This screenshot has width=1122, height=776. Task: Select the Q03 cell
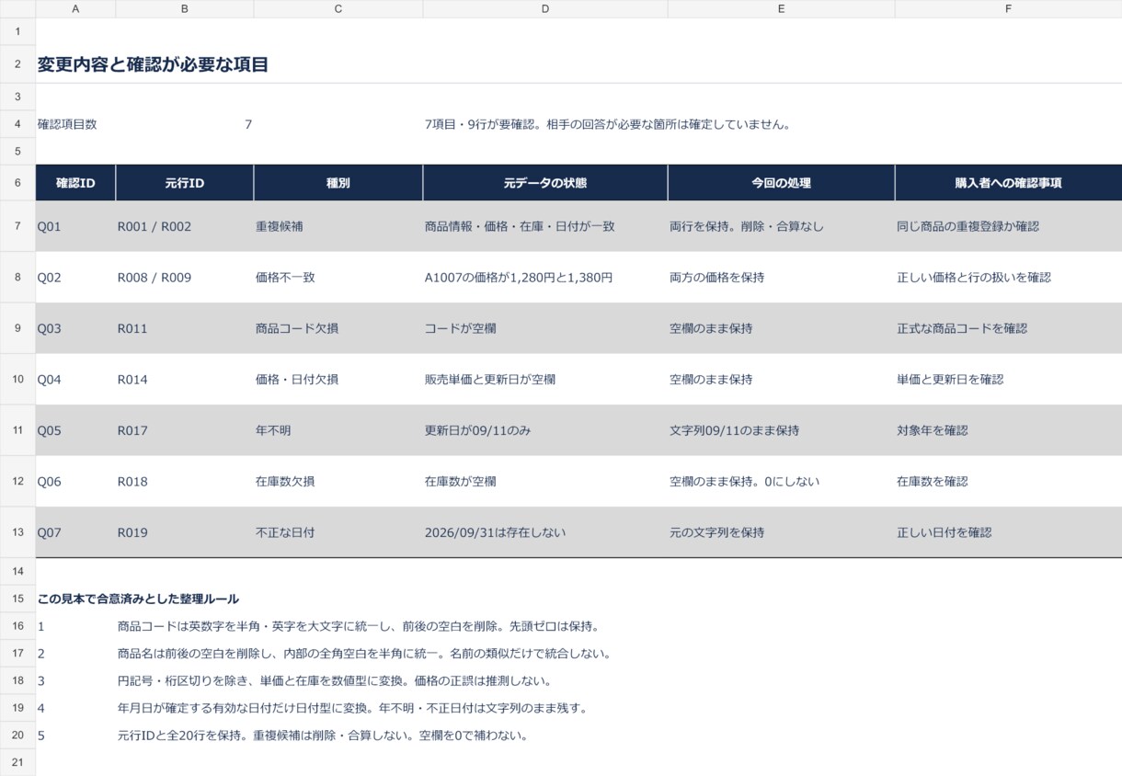[x=75, y=328]
